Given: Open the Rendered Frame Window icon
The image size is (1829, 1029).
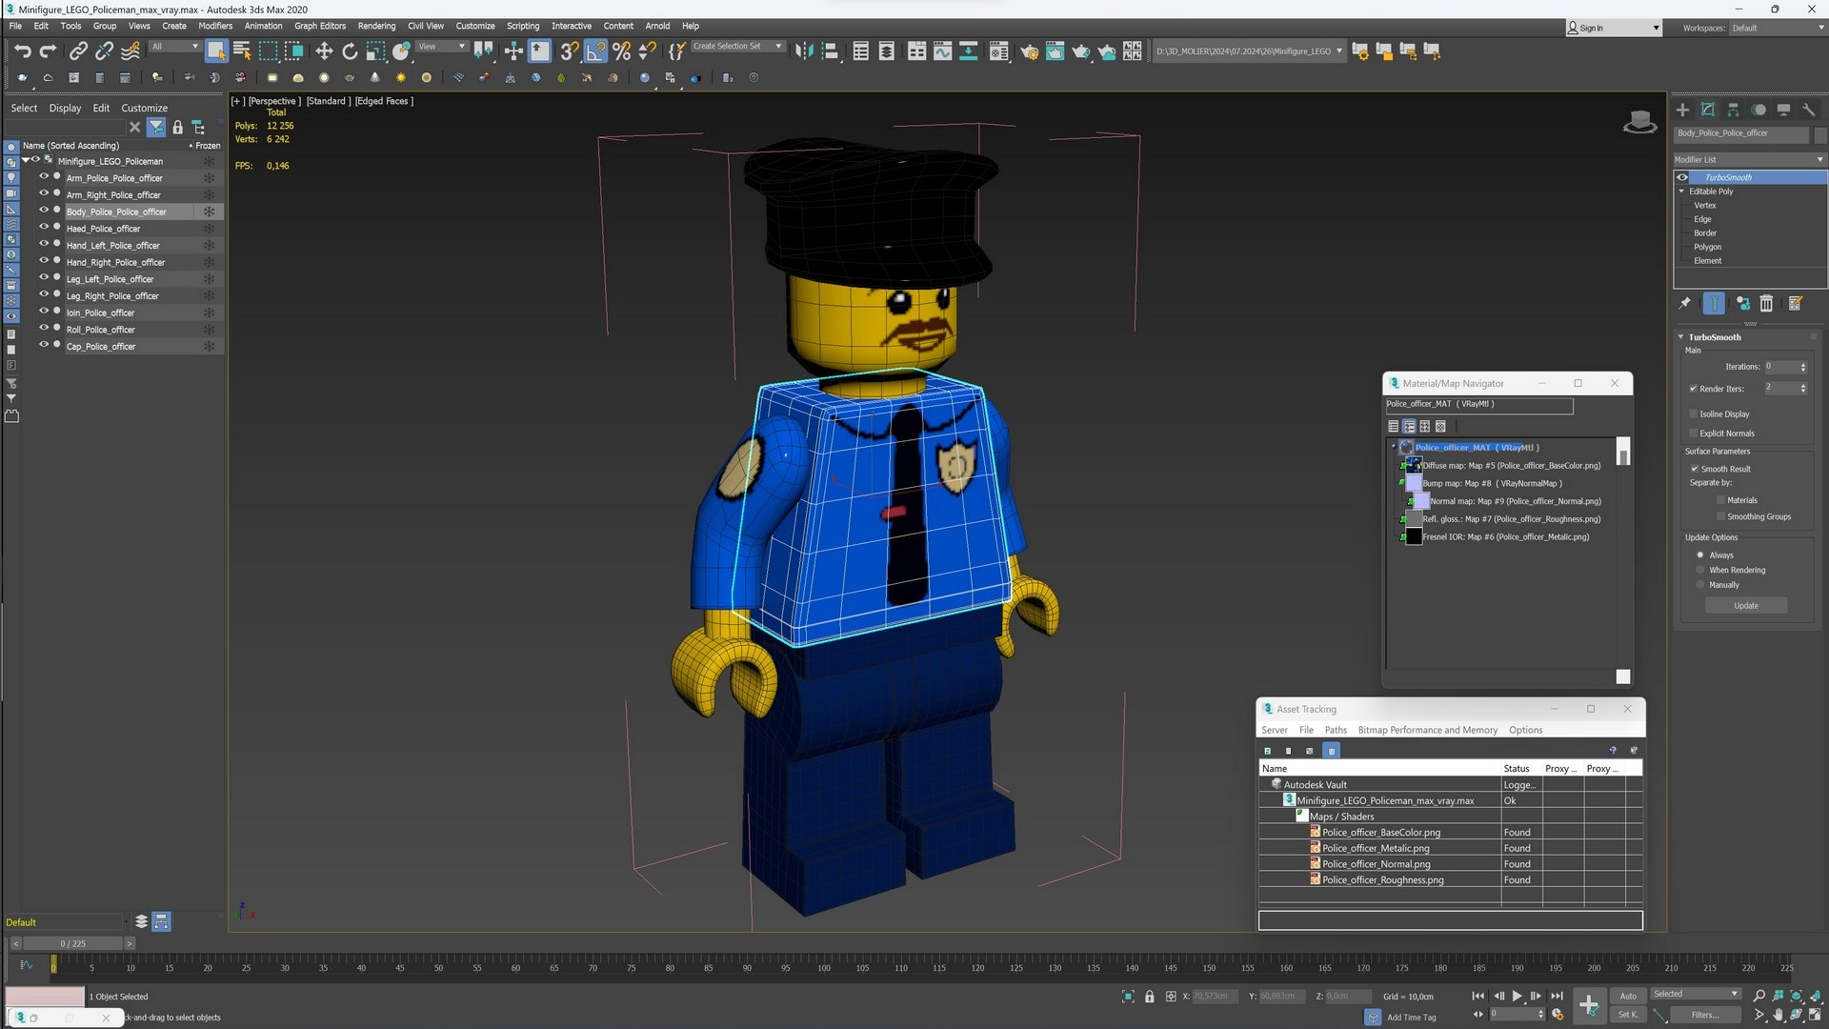Looking at the screenshot, I should pos(1055,51).
